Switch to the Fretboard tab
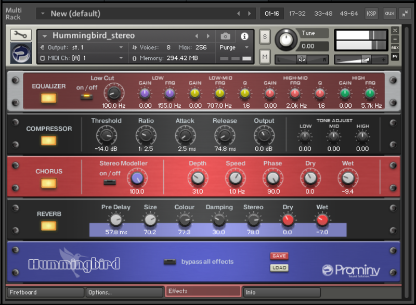 pos(46,292)
